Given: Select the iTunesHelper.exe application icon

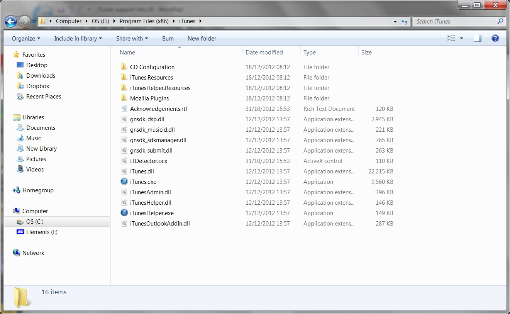Looking at the screenshot, I should pos(124,213).
